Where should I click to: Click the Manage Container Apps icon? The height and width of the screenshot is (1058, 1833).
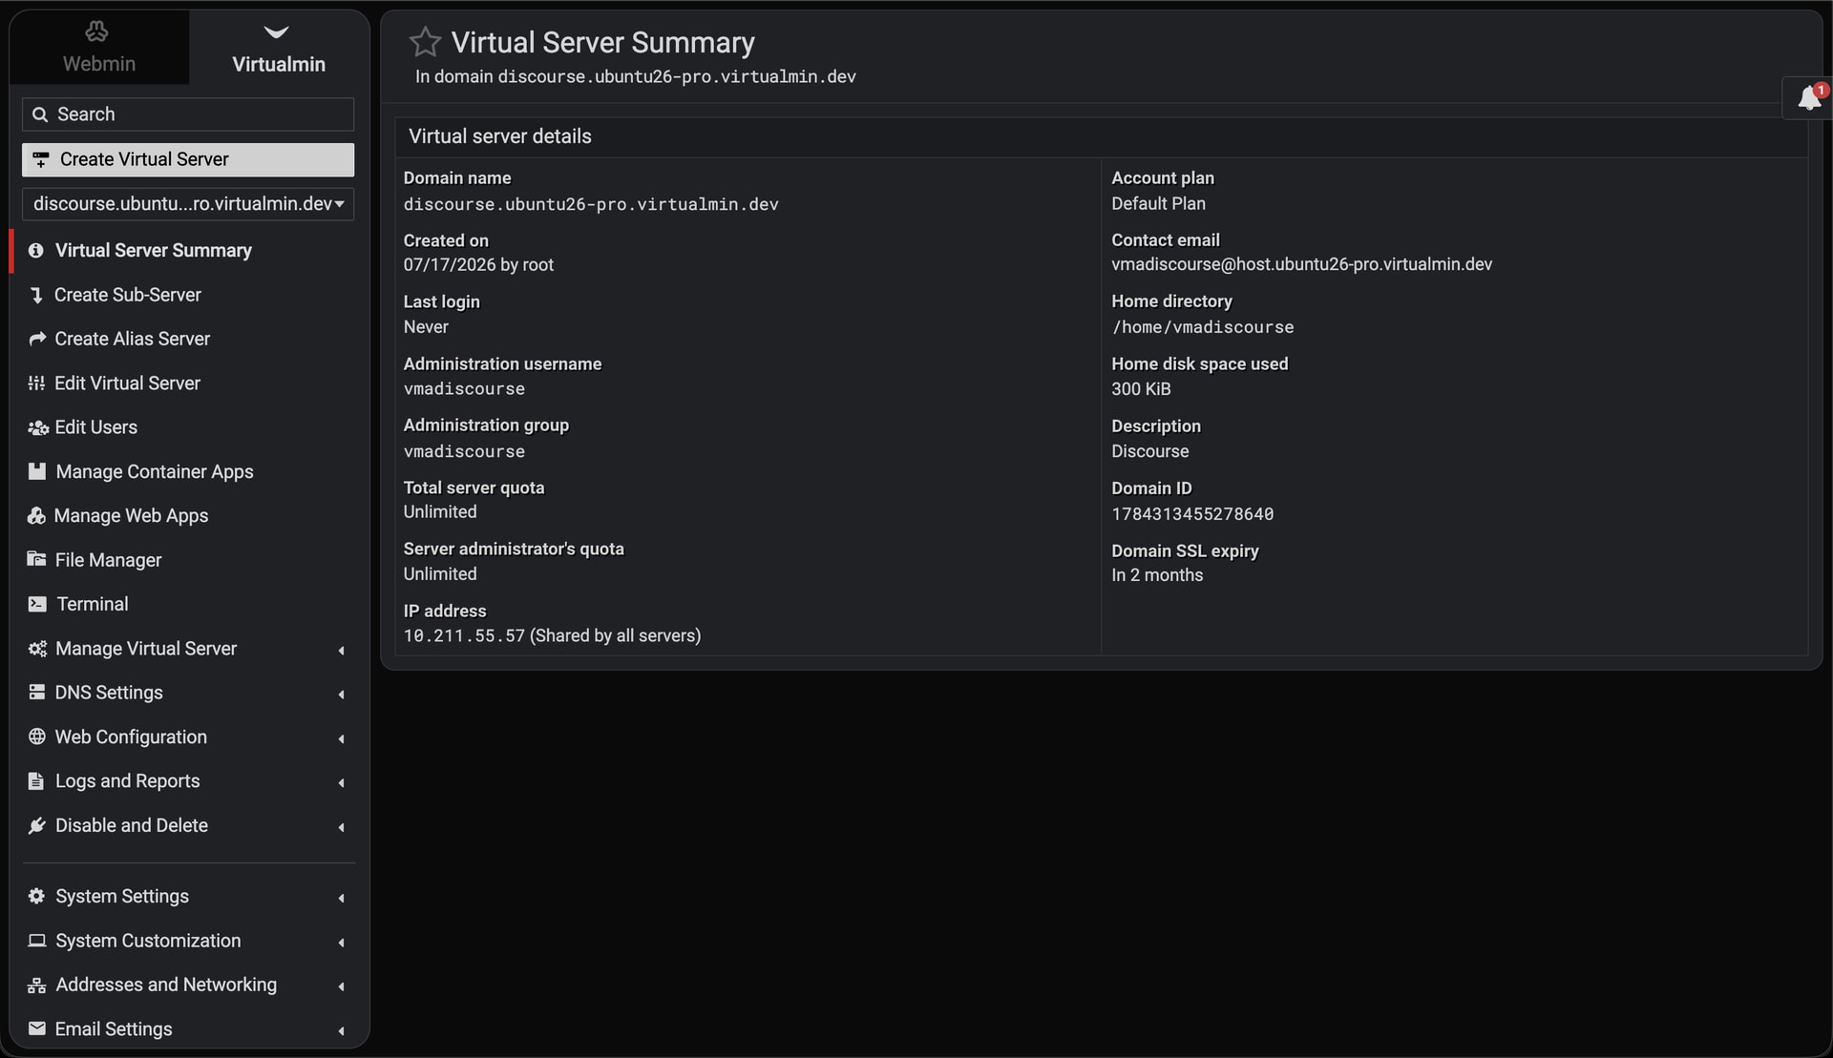click(36, 471)
